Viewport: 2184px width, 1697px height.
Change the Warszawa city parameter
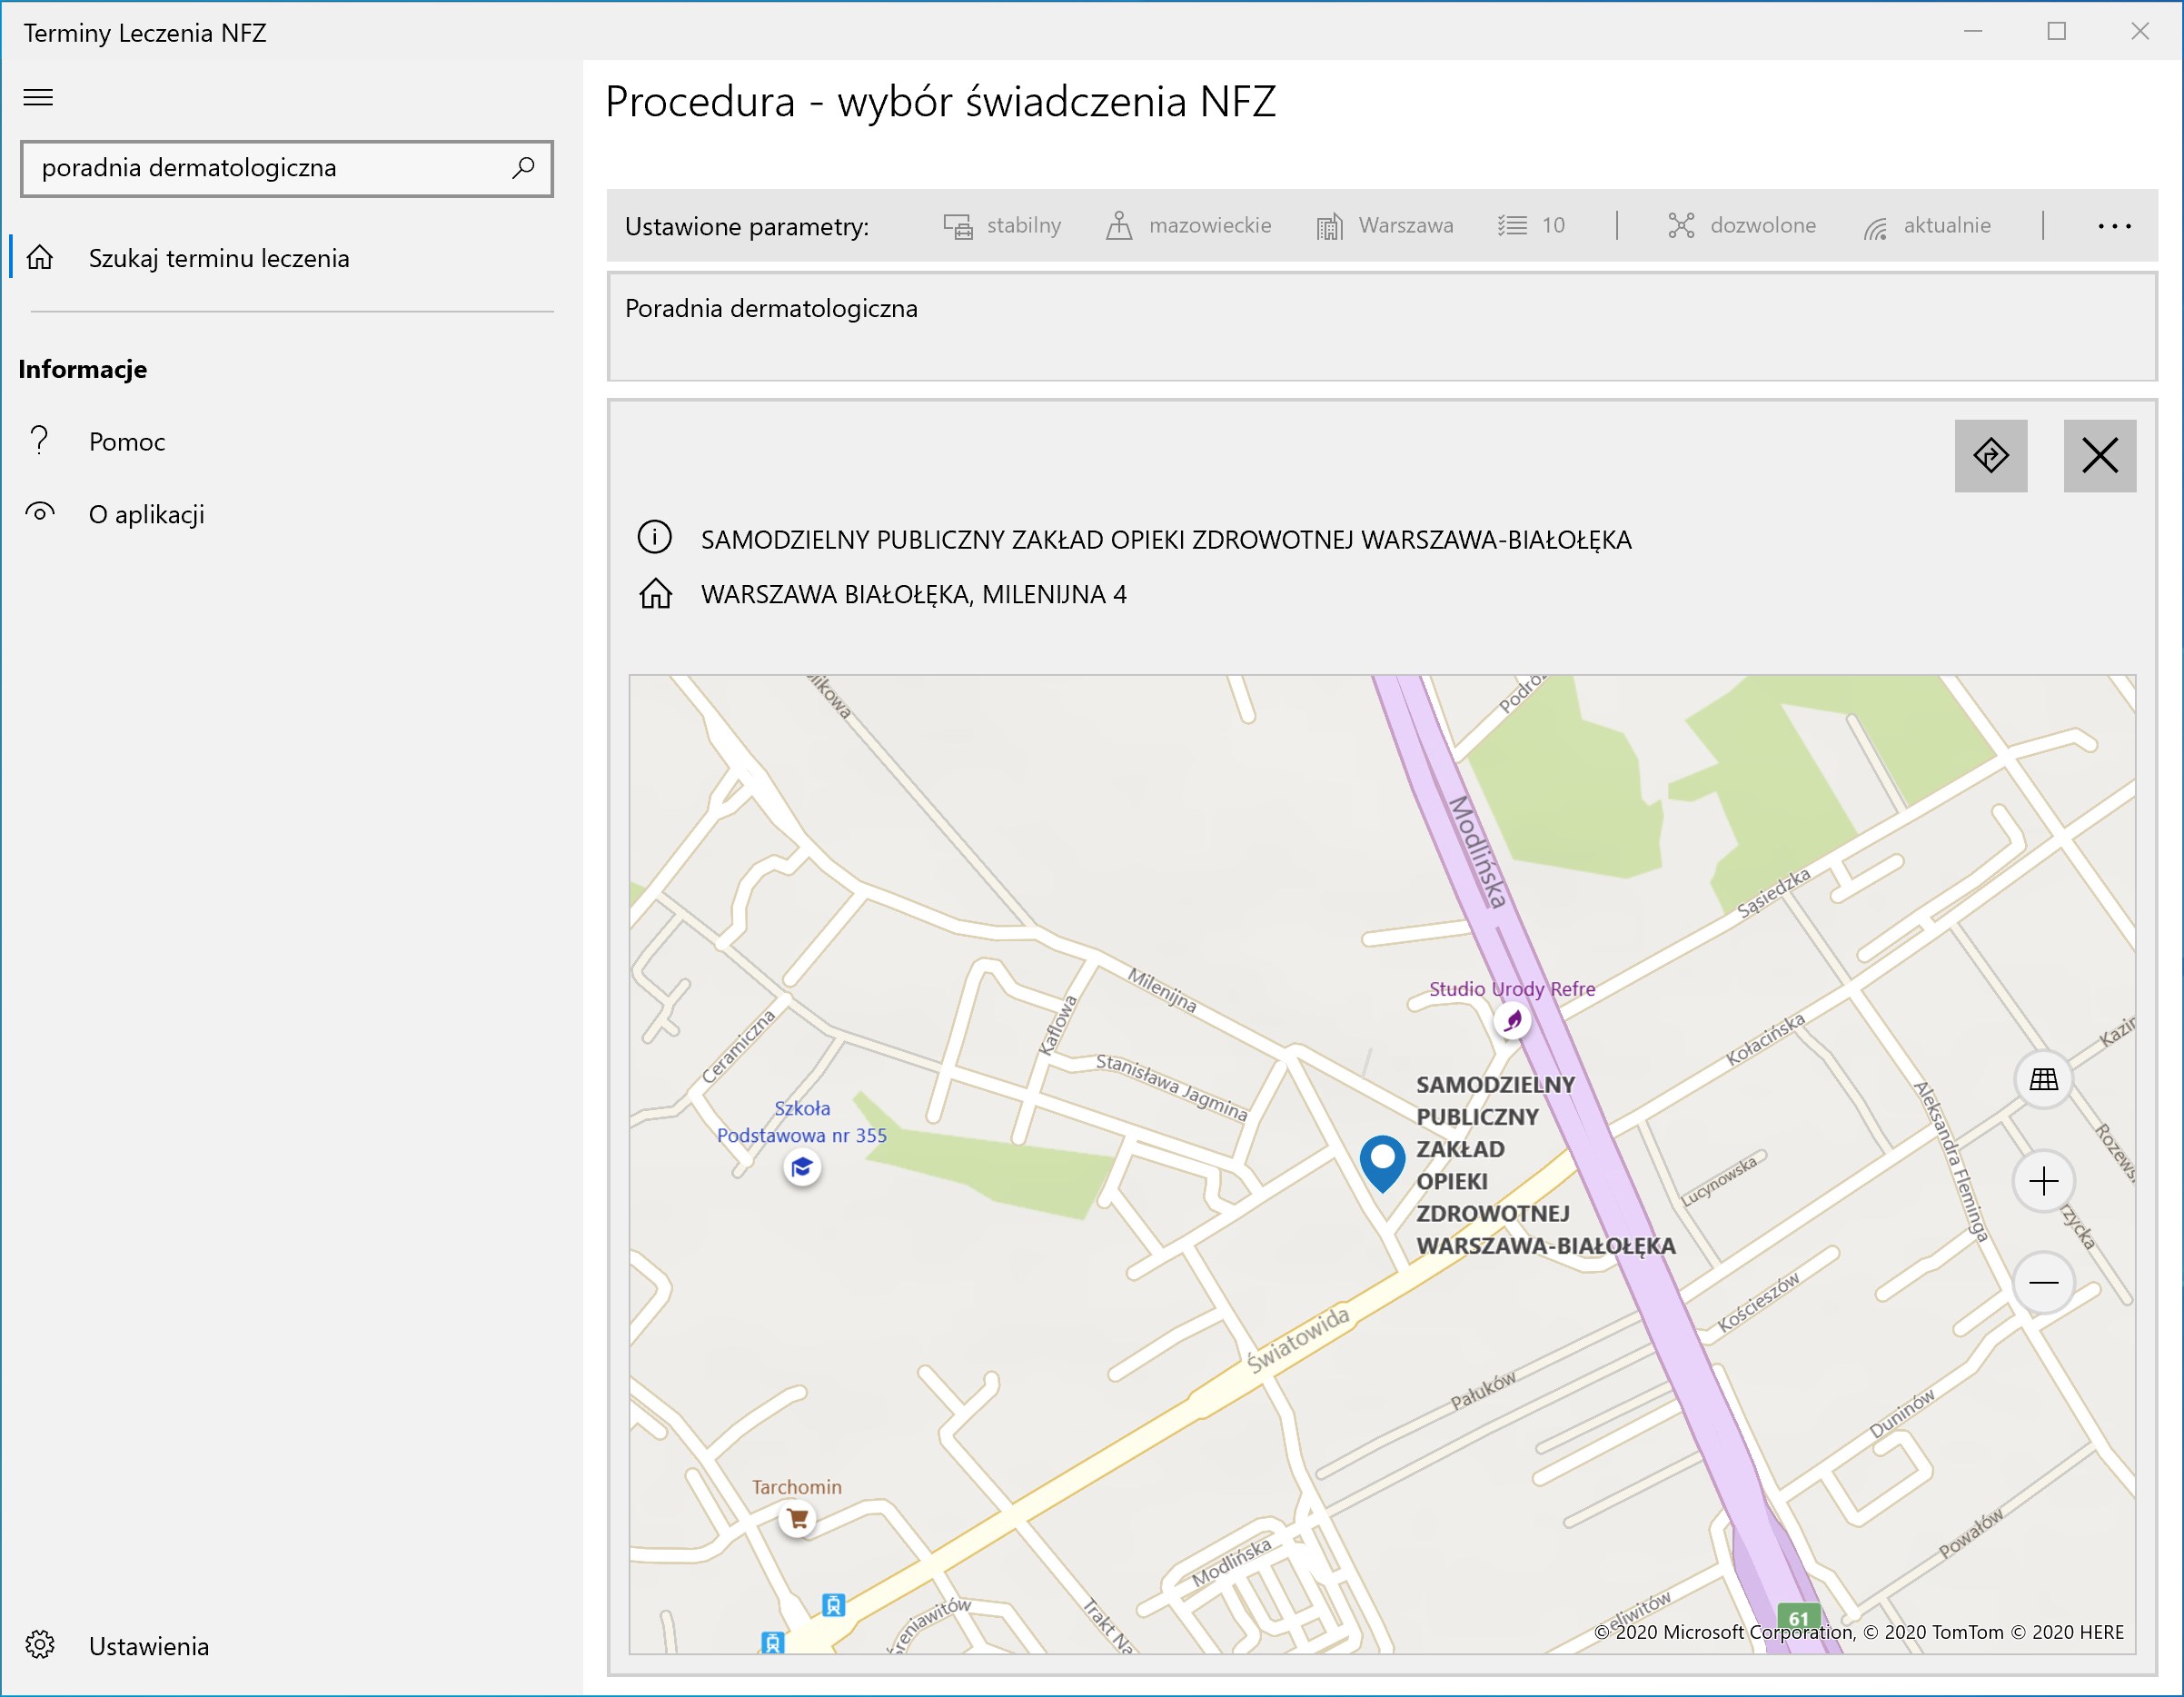coord(1384,226)
